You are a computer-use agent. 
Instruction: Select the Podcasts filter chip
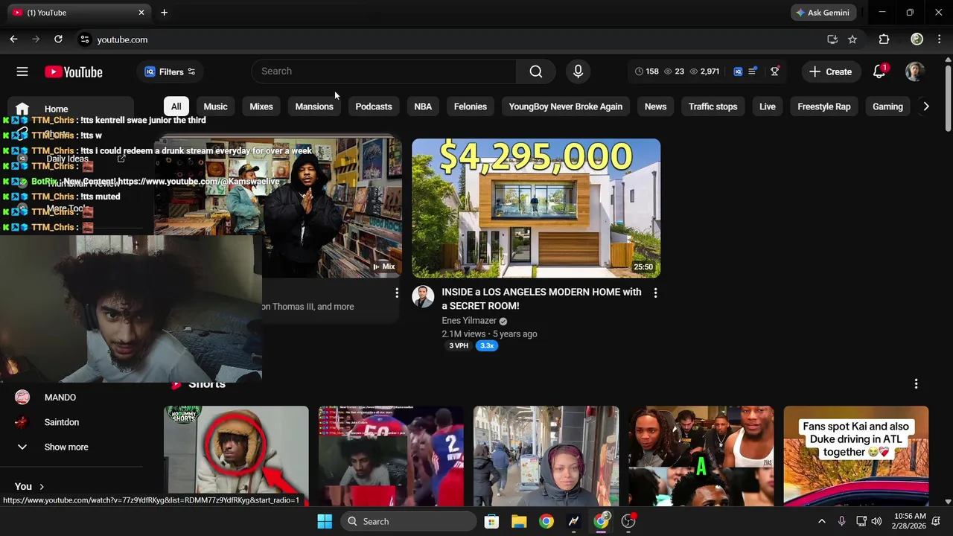click(x=374, y=106)
